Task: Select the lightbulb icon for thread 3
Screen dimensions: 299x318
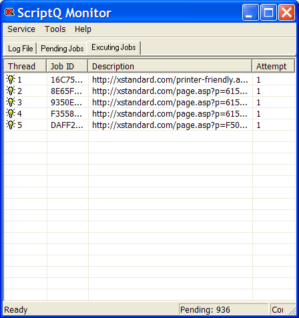Action: point(11,102)
